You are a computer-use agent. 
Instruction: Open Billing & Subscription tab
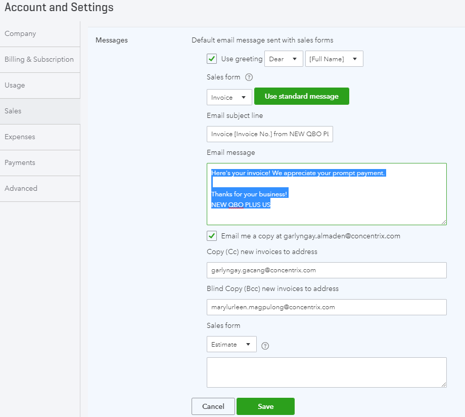39,59
